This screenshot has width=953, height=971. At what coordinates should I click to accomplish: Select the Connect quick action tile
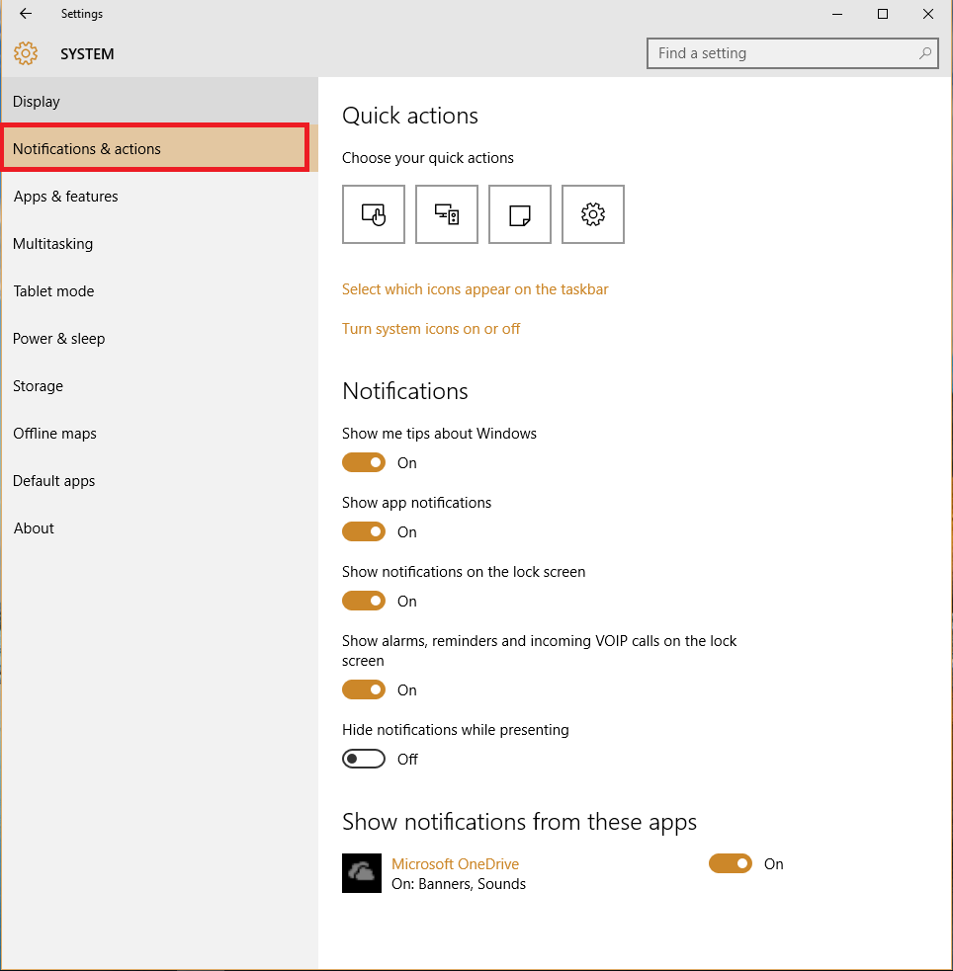tap(447, 214)
